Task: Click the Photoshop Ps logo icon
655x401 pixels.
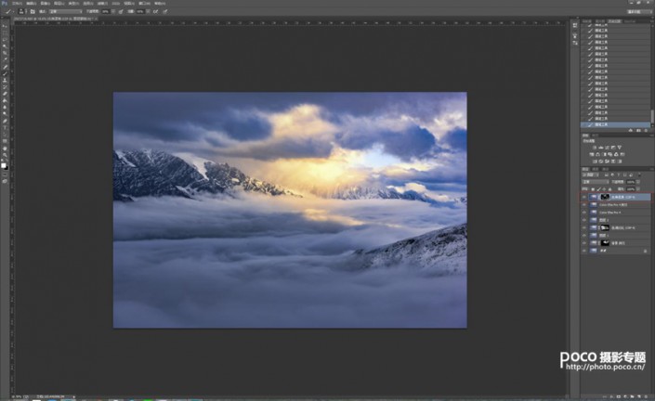Action: coord(6,3)
